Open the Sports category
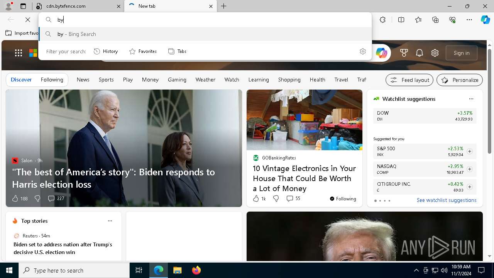This screenshot has height=278, width=494. click(x=106, y=80)
